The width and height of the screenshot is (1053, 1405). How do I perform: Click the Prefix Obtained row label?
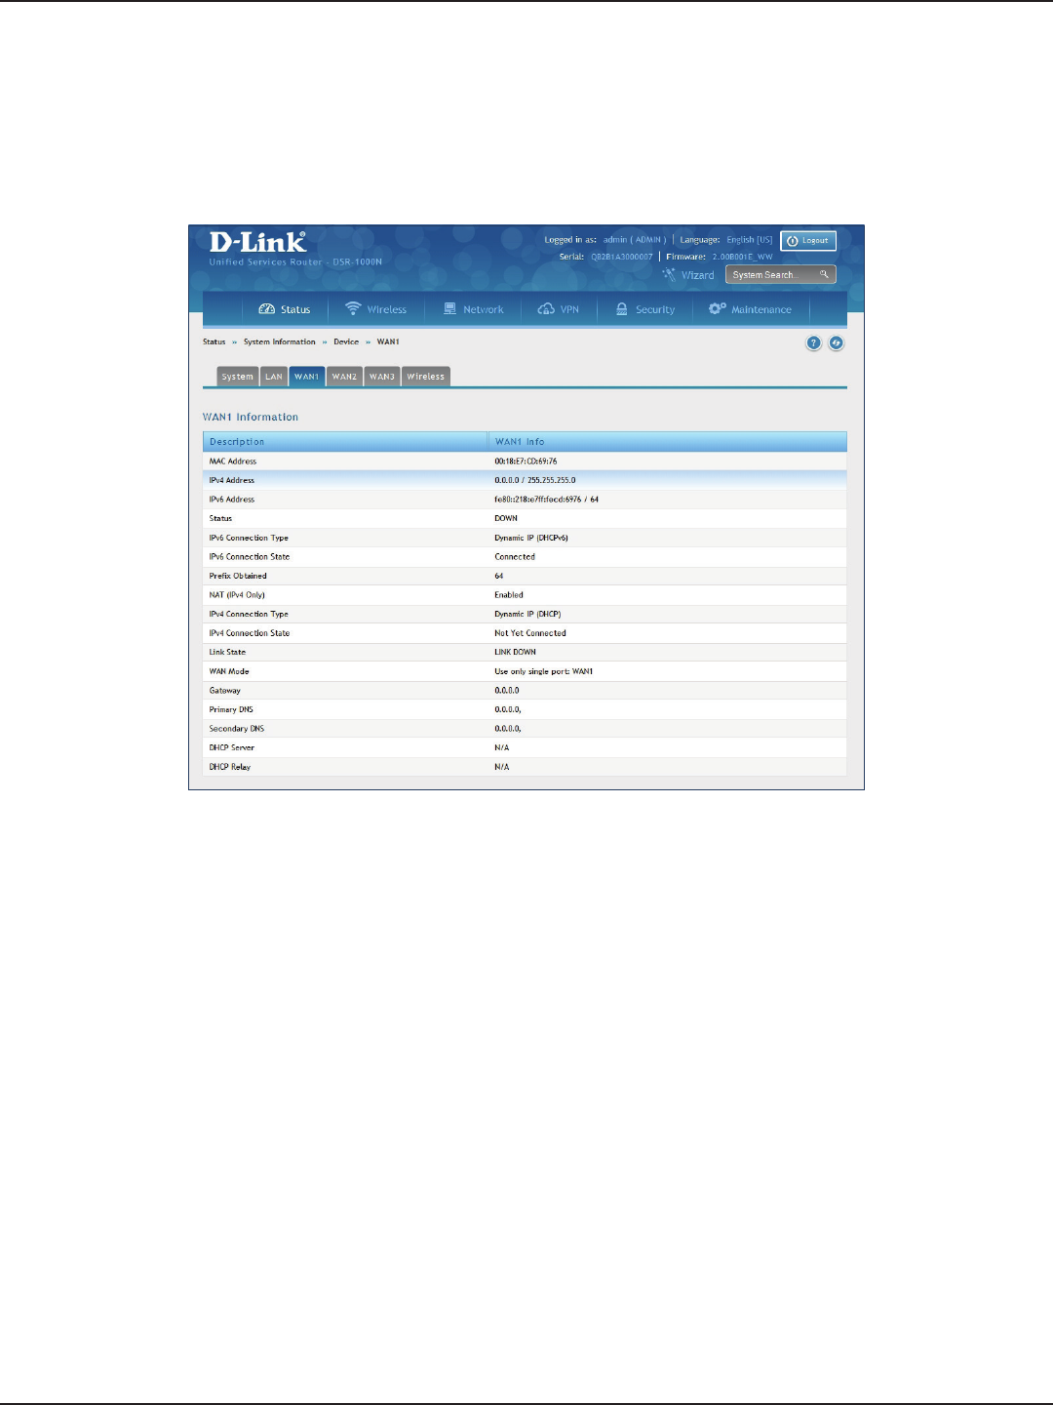pyautogui.click(x=238, y=576)
